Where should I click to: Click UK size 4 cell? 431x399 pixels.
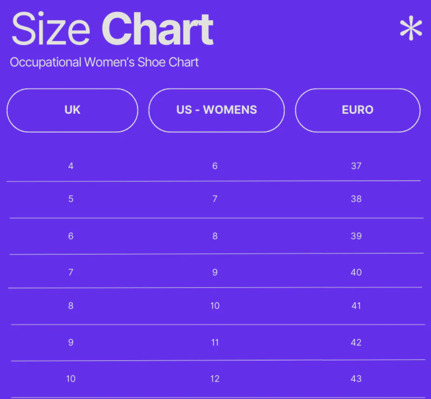tap(71, 166)
